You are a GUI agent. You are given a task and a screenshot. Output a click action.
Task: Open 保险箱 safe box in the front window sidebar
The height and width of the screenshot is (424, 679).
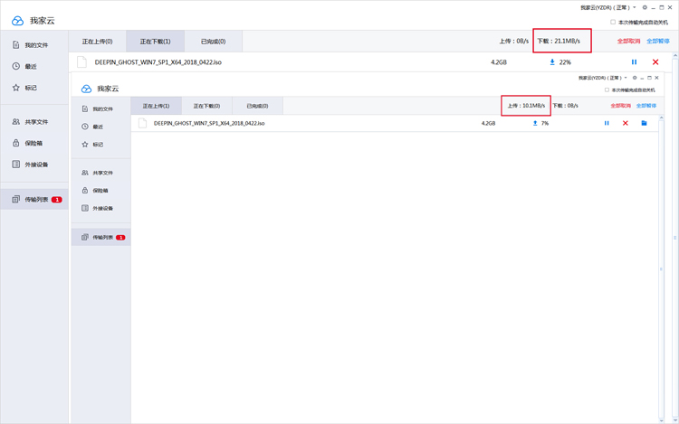[95, 190]
